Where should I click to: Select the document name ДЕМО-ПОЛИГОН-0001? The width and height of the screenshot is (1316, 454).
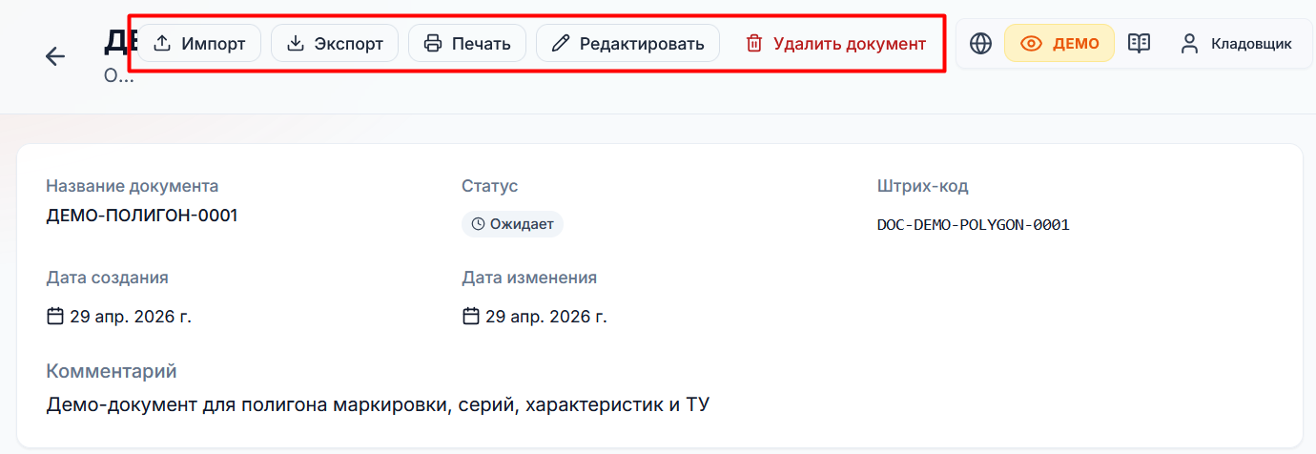click(x=142, y=216)
